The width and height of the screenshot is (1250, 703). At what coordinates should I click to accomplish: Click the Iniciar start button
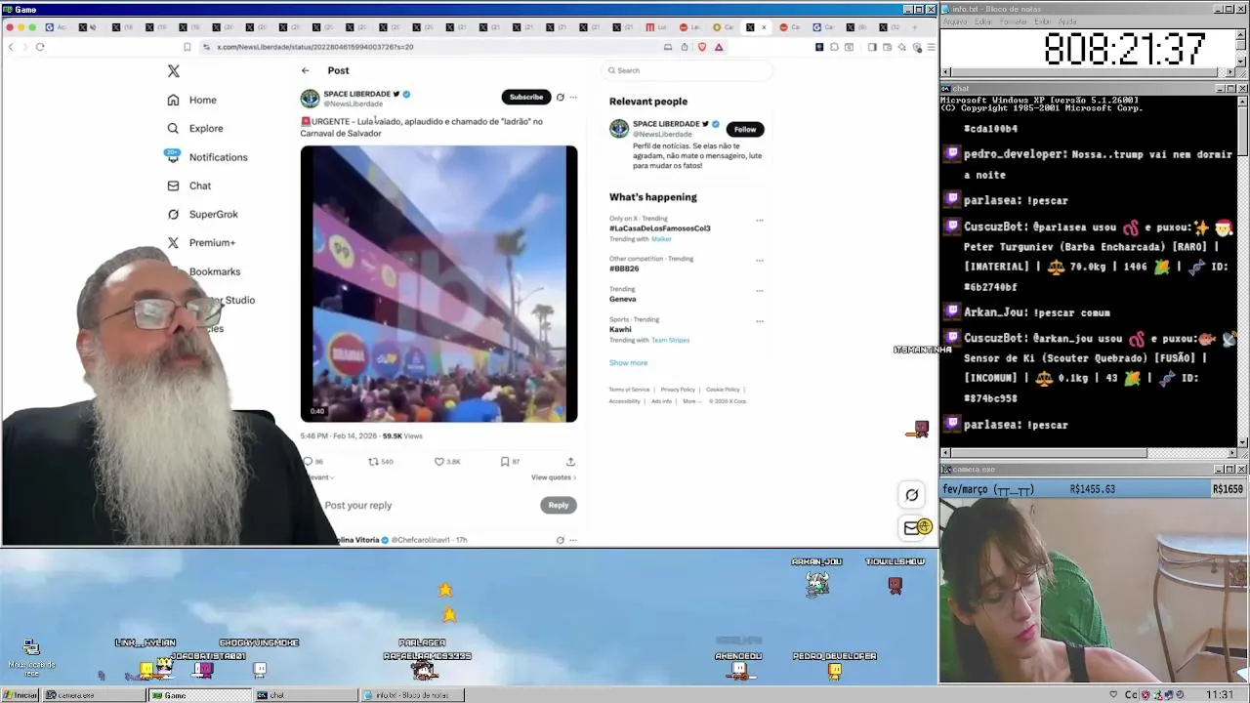click(x=20, y=695)
